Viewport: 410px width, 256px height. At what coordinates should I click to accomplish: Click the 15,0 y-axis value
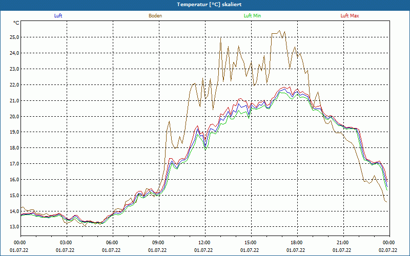pyautogui.click(x=15, y=196)
